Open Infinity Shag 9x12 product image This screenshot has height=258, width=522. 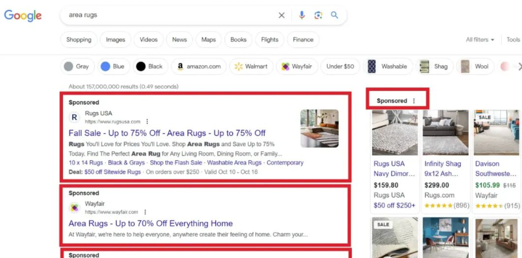pyautogui.click(x=446, y=132)
